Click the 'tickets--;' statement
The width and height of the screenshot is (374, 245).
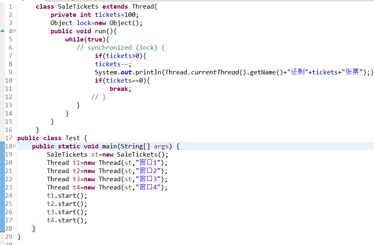click(x=113, y=64)
